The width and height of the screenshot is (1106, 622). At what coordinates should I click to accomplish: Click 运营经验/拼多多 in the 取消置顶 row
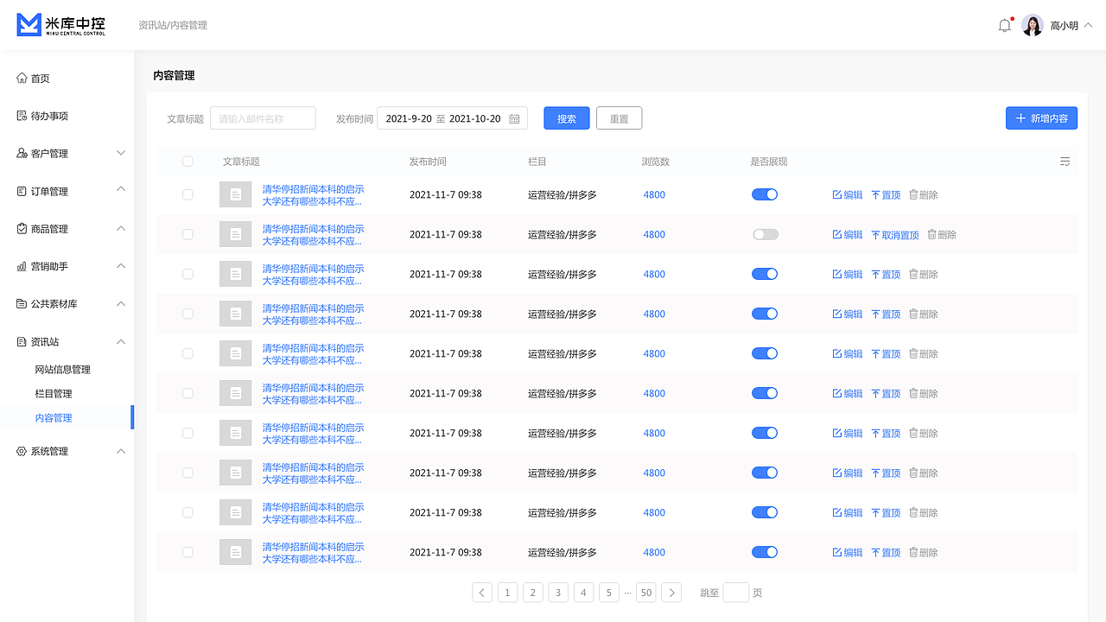pos(563,235)
